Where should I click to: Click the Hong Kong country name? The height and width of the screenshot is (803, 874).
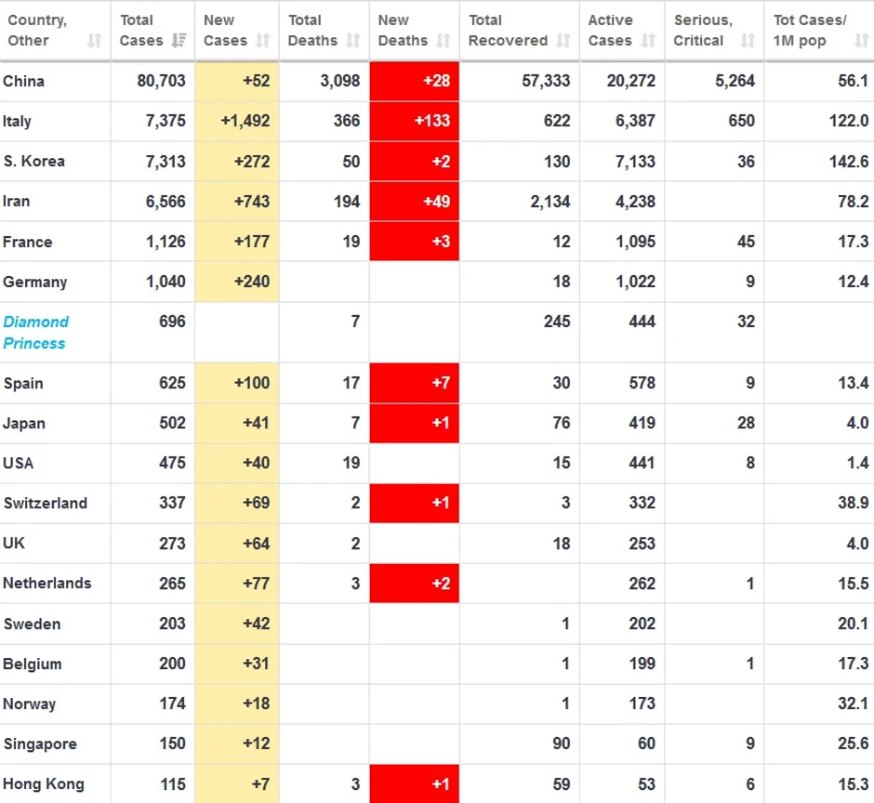click(44, 784)
